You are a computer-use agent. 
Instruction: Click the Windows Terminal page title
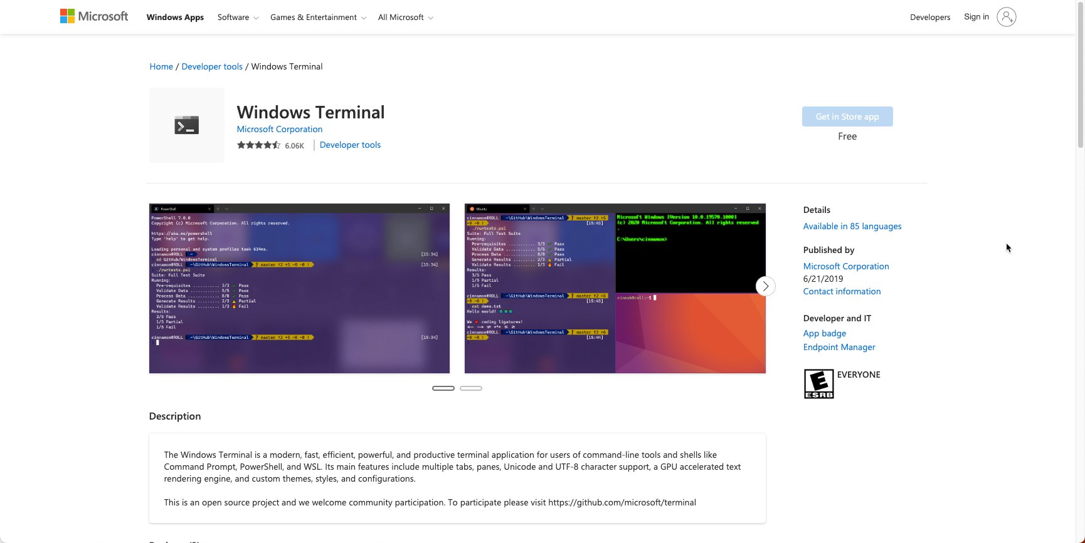click(x=310, y=112)
